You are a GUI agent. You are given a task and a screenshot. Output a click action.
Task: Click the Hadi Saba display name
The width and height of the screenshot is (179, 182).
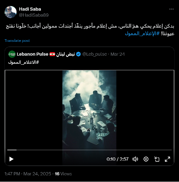(30, 9)
